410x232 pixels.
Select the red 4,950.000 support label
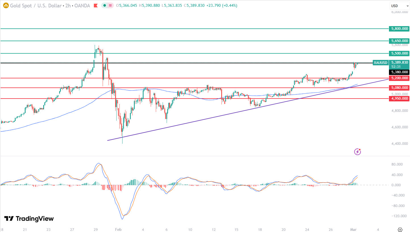(399, 99)
